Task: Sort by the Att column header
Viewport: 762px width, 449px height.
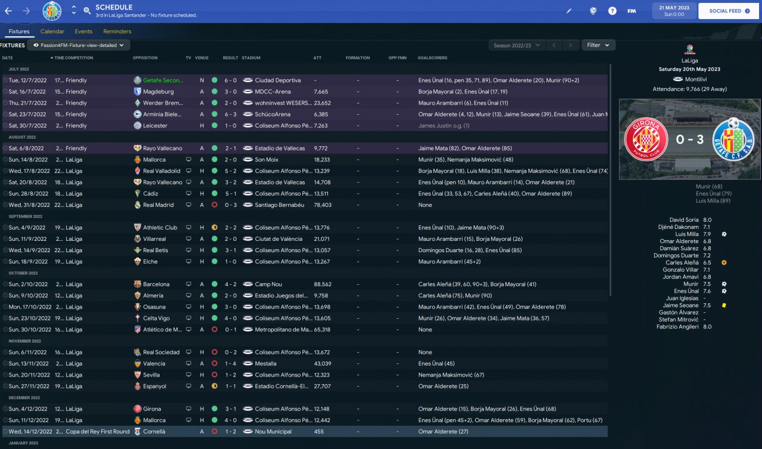Action: click(x=317, y=58)
